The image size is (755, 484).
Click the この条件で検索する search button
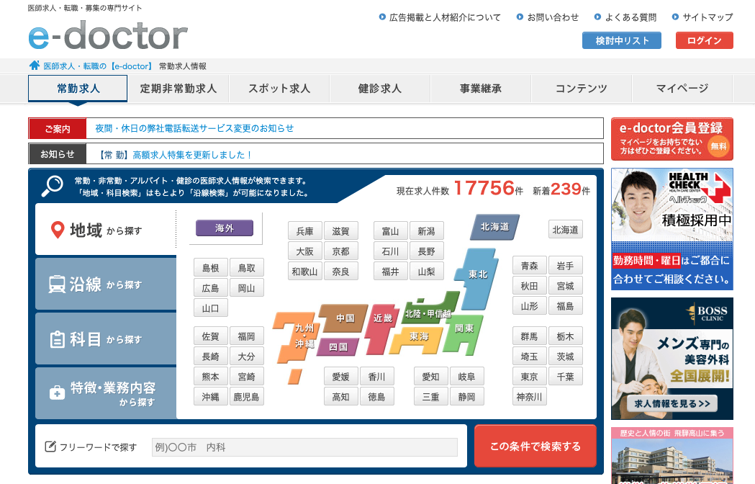[535, 447]
